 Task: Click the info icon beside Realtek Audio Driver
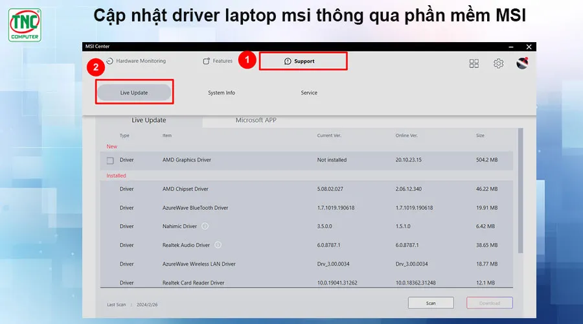pyautogui.click(x=218, y=245)
